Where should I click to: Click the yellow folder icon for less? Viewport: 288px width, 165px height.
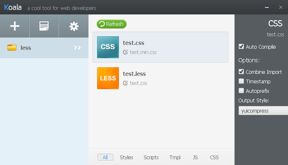coord(12,47)
